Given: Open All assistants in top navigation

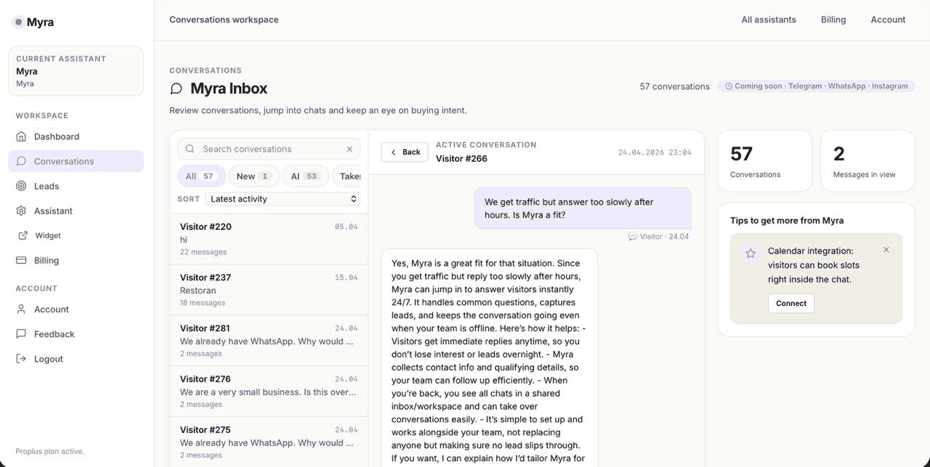Looking at the screenshot, I should point(769,20).
